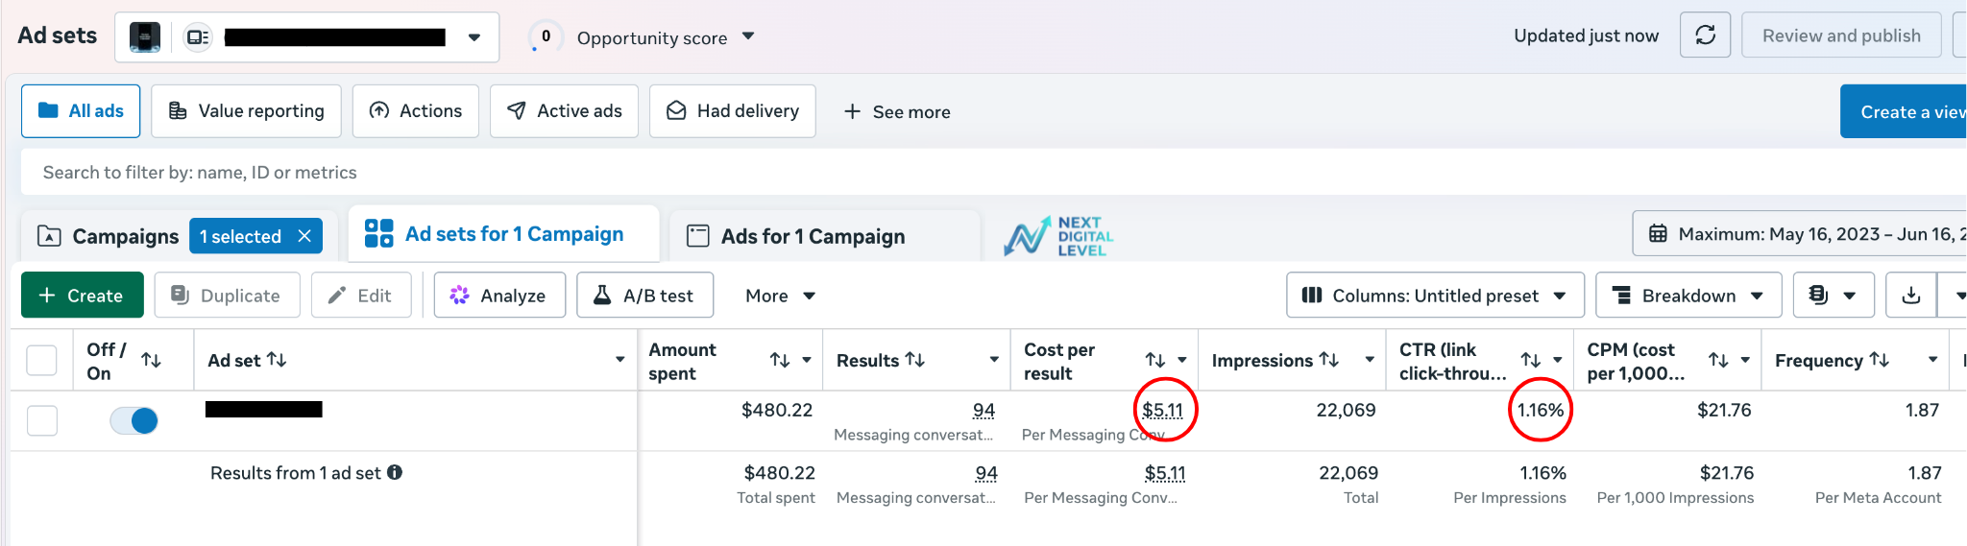Sort by Results column arrows
Screen dimensions: 1967x546
click(x=915, y=360)
